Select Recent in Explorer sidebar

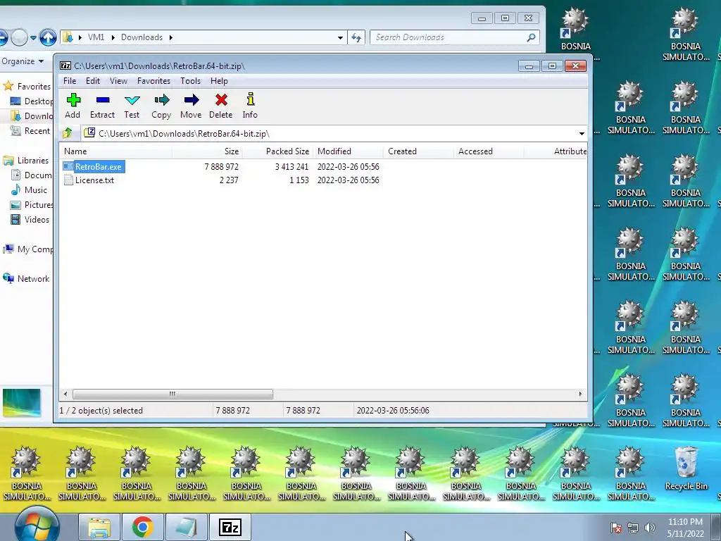(x=30, y=131)
